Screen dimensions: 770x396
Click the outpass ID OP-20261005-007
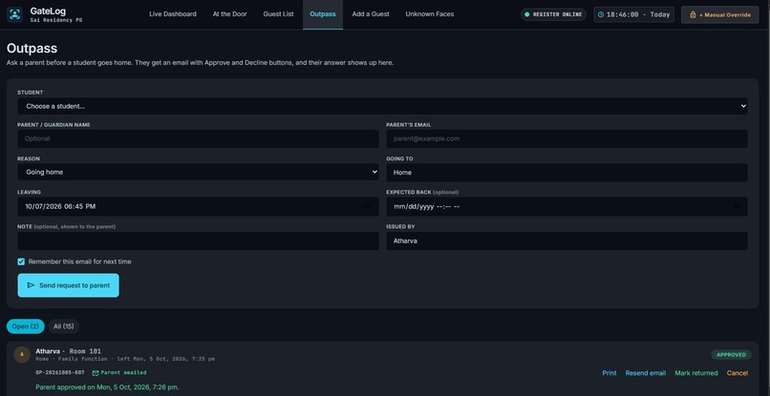60,373
